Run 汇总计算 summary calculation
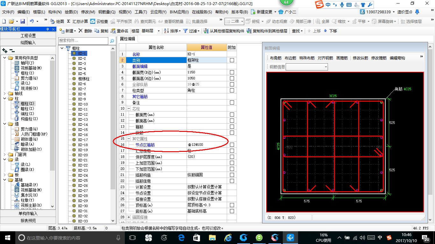 click(77, 21)
